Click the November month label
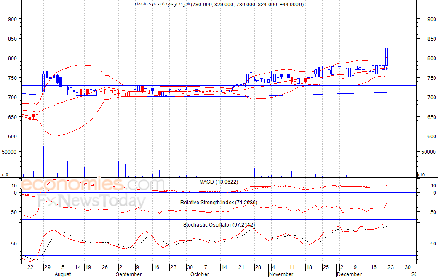438x277 pixels. point(281,274)
